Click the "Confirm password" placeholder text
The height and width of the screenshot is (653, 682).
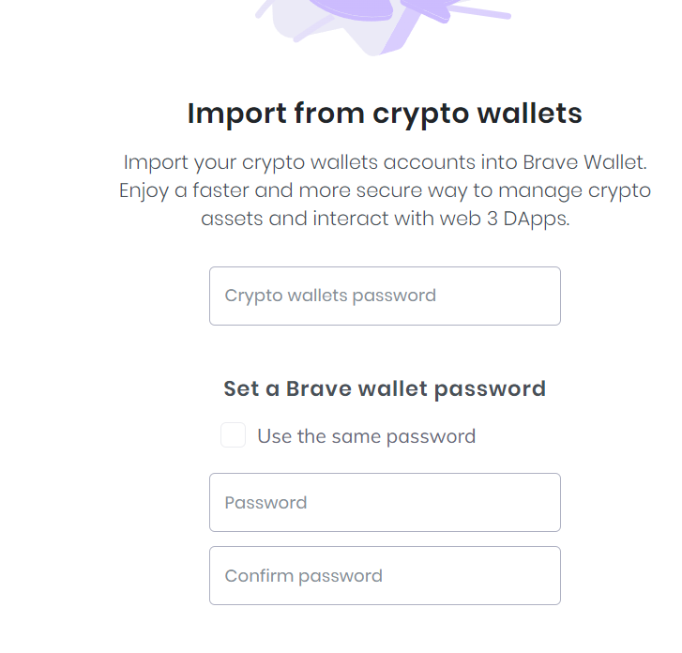tap(303, 576)
